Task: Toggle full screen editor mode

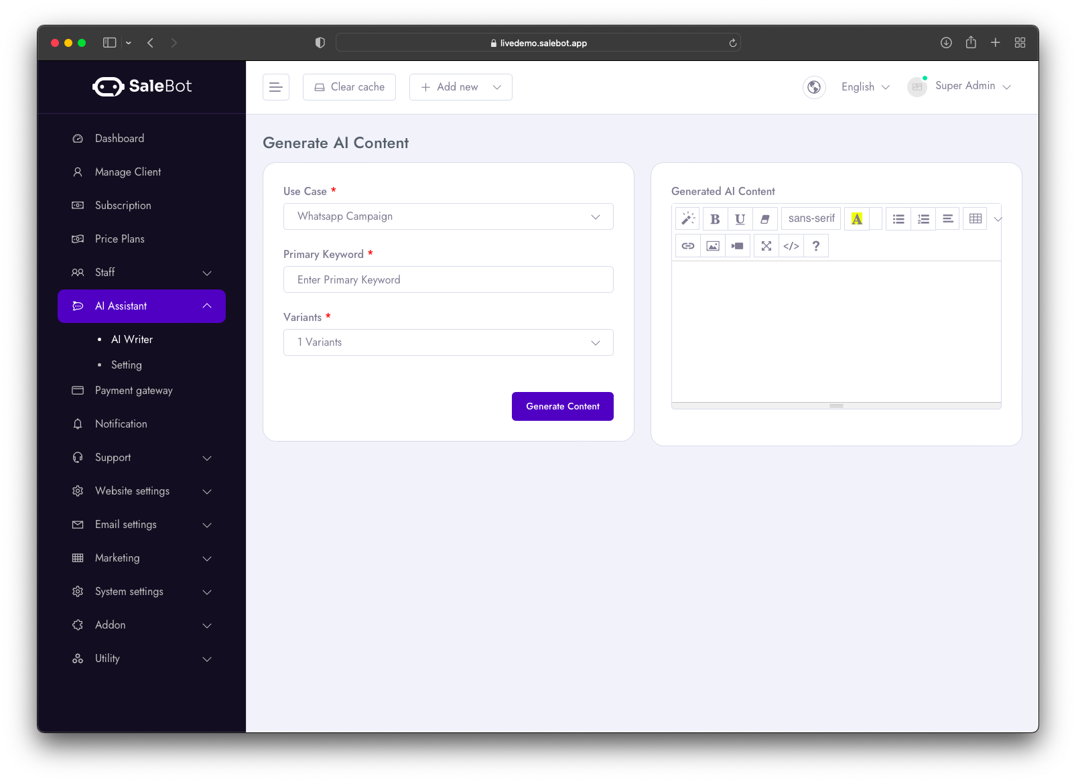Action: coord(766,246)
